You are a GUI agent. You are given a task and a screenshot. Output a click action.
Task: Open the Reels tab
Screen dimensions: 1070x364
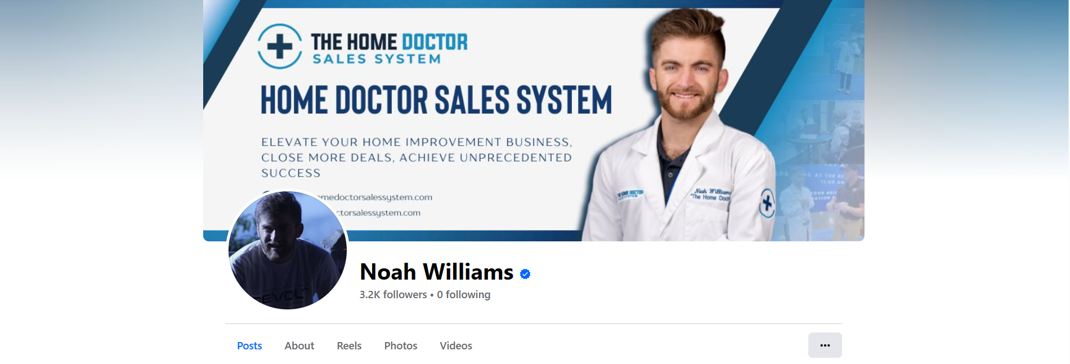349,345
